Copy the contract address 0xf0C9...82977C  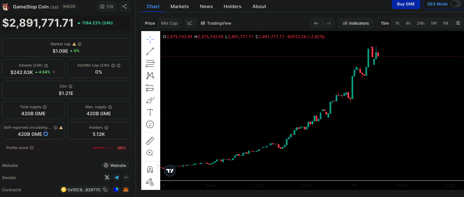(x=105, y=190)
